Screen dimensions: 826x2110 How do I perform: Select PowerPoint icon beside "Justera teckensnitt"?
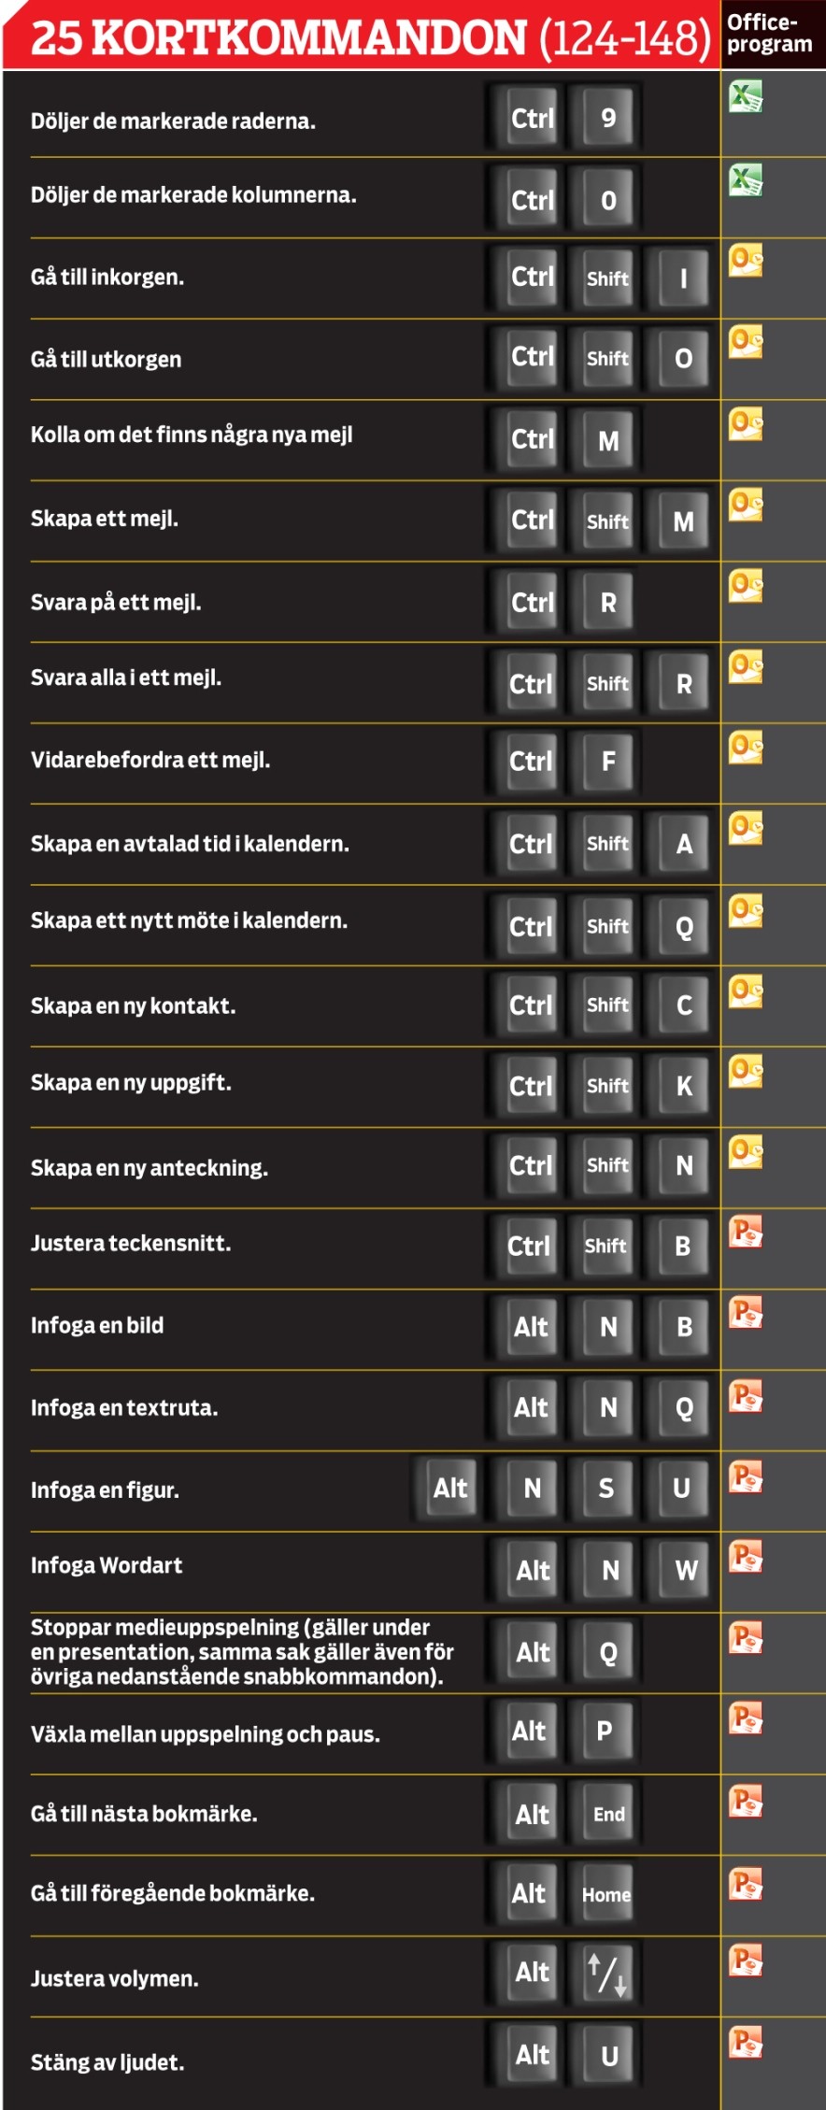746,1233
